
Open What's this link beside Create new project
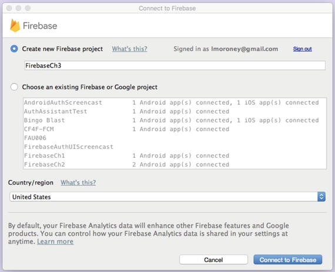click(129, 49)
